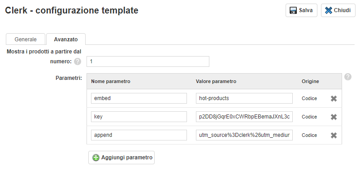Edit the append parameter name field

point(139,135)
